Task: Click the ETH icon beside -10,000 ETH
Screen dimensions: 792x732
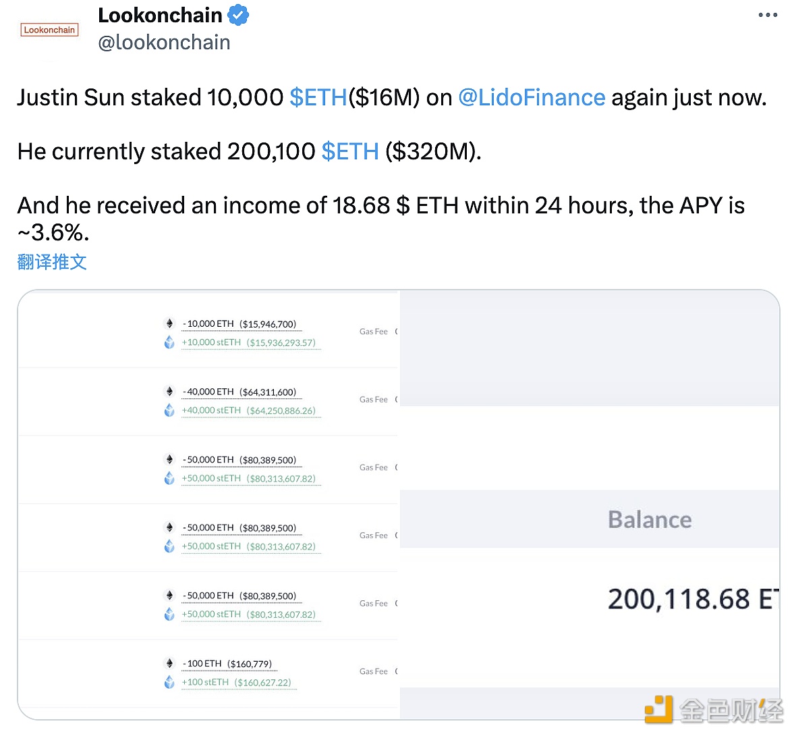Action: point(169,323)
